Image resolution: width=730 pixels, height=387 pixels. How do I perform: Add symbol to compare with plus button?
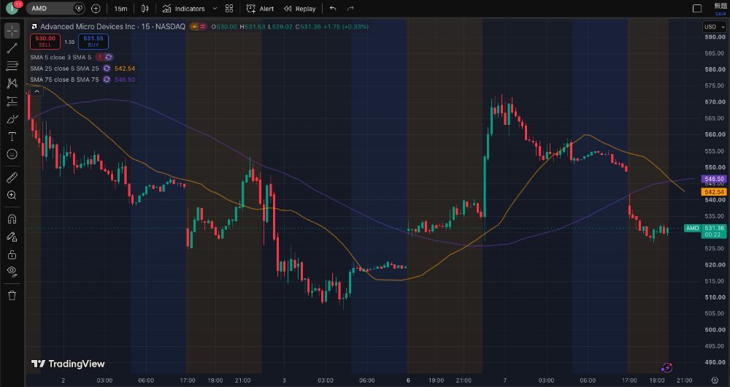96,8
